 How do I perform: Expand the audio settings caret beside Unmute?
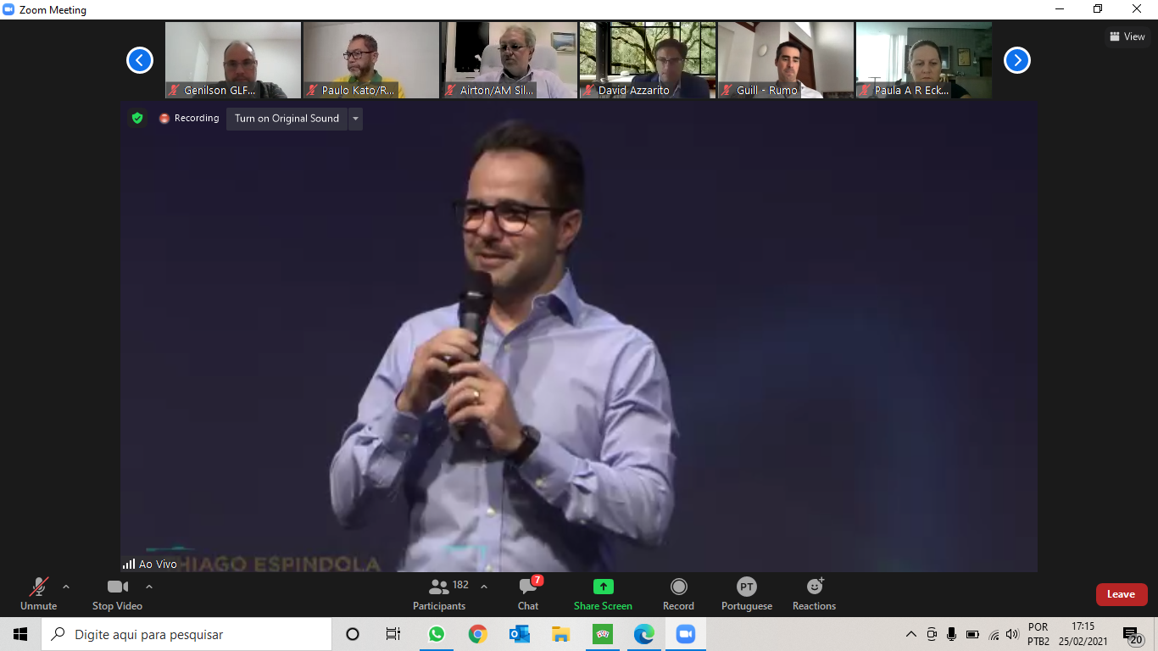(x=66, y=587)
